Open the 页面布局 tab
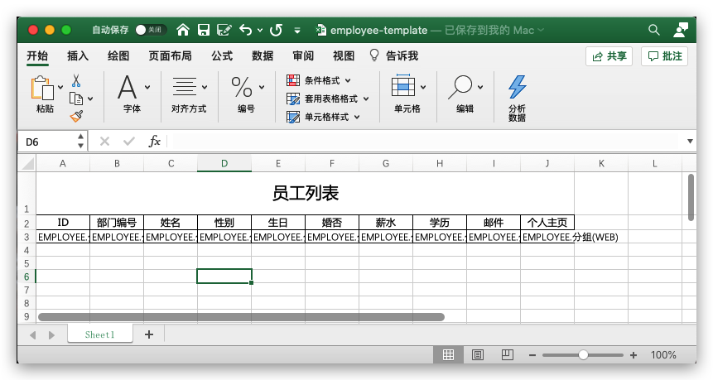Screen dimensions: 713x380 pos(170,56)
